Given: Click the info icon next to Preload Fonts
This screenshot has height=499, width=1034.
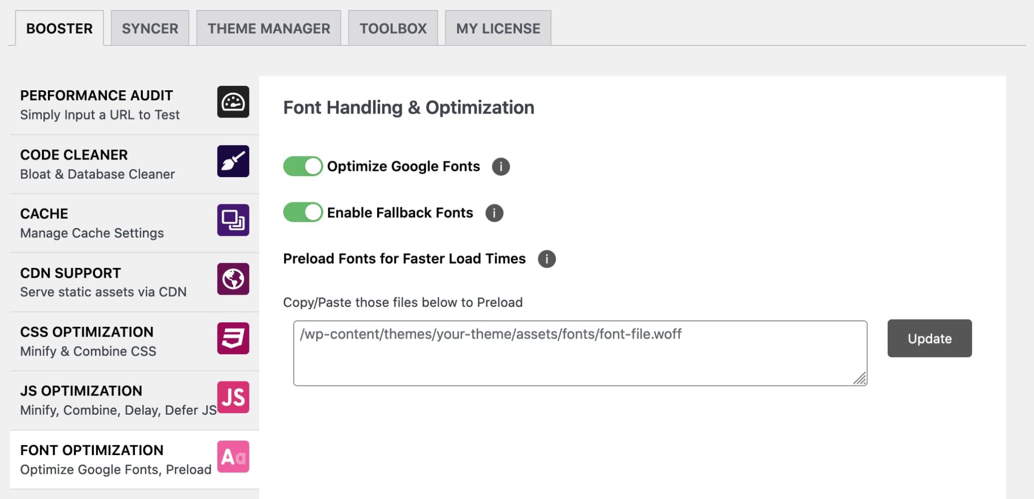Looking at the screenshot, I should pyautogui.click(x=547, y=259).
